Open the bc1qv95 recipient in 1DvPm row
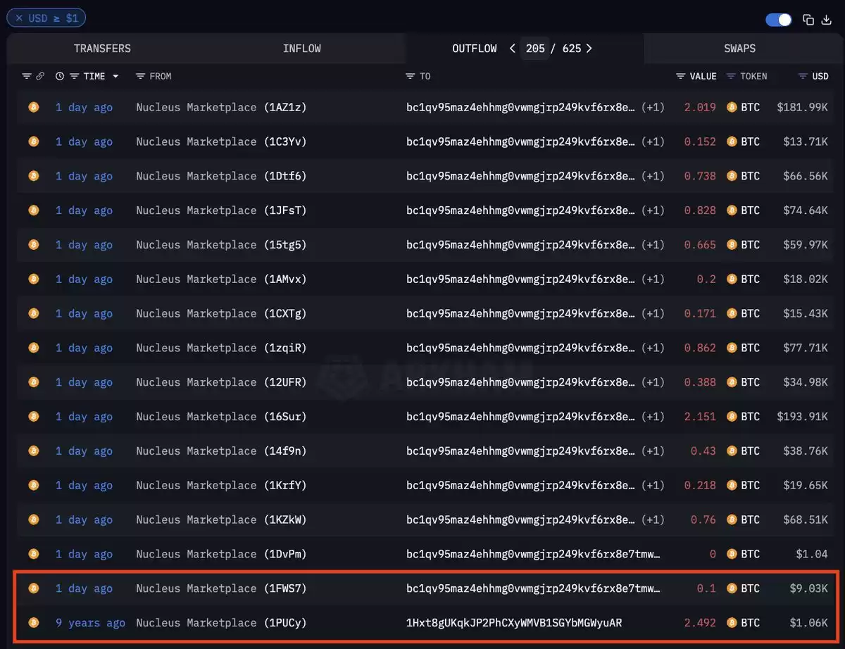The width and height of the screenshot is (845, 649). [x=533, y=554]
